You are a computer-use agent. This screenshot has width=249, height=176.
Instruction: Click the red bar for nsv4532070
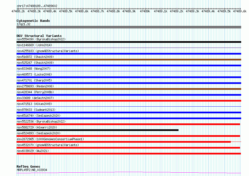pyautogui.click(x=128, y=148)
